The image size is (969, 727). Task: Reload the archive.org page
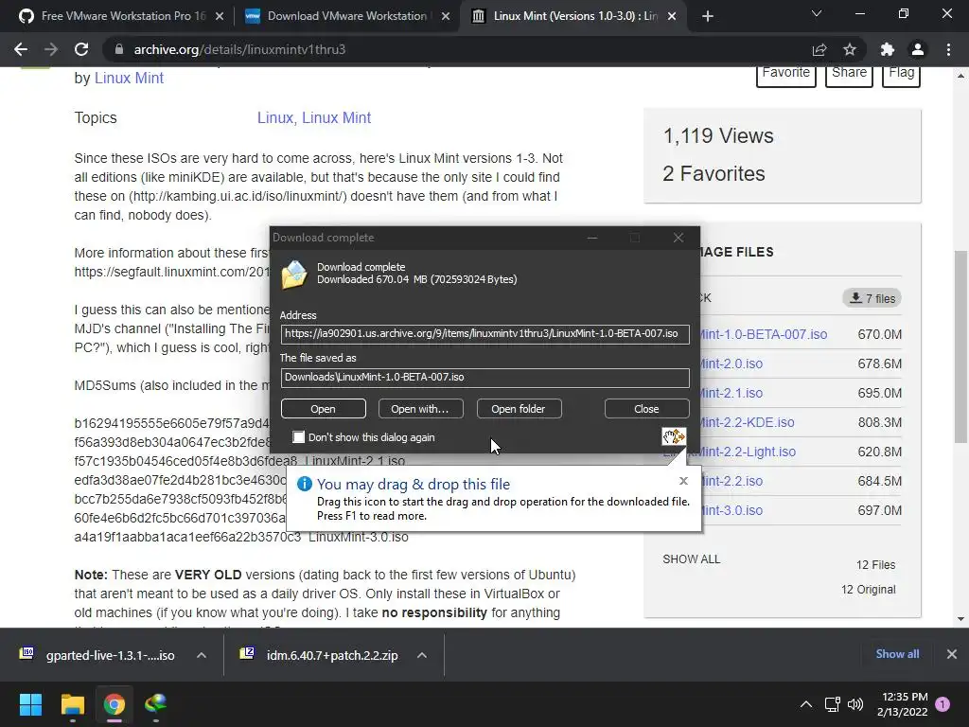coord(81,49)
